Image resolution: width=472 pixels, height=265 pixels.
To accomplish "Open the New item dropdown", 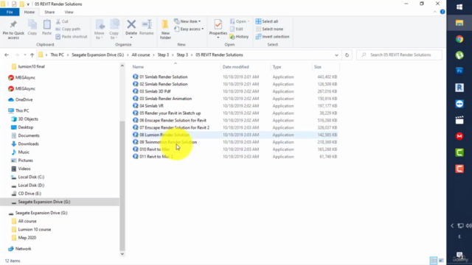I will (x=187, y=21).
